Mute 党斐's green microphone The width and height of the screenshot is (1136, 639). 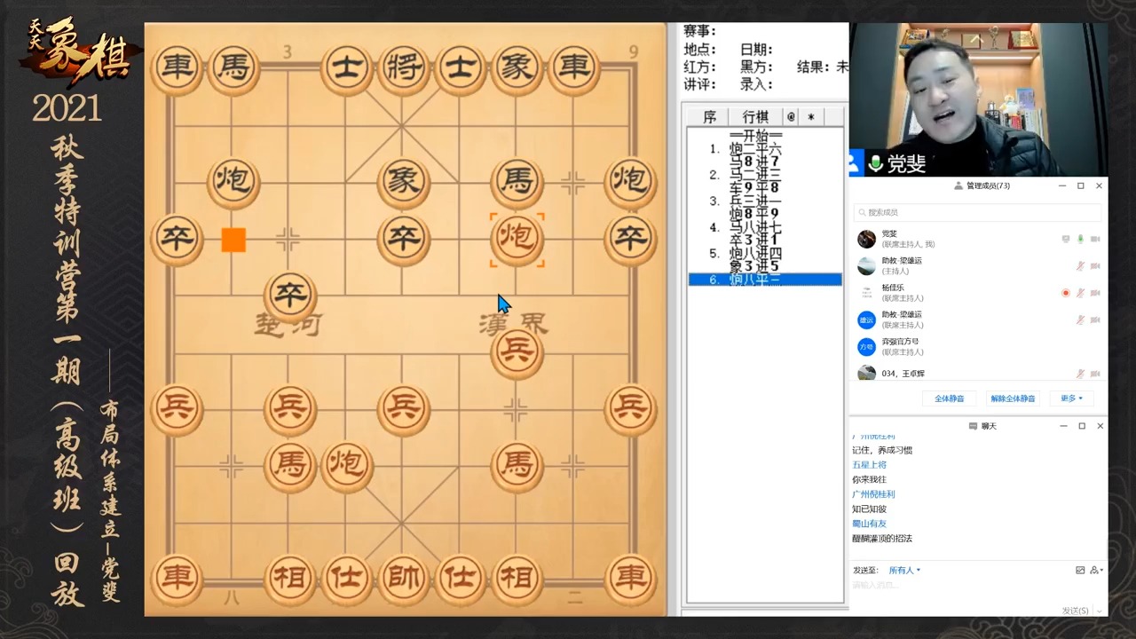pos(1080,239)
